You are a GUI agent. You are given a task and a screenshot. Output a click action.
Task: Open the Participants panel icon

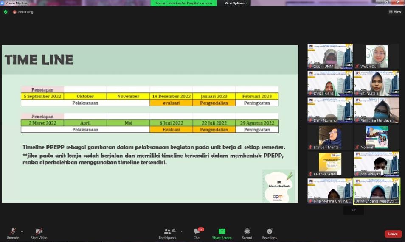tap(167, 231)
